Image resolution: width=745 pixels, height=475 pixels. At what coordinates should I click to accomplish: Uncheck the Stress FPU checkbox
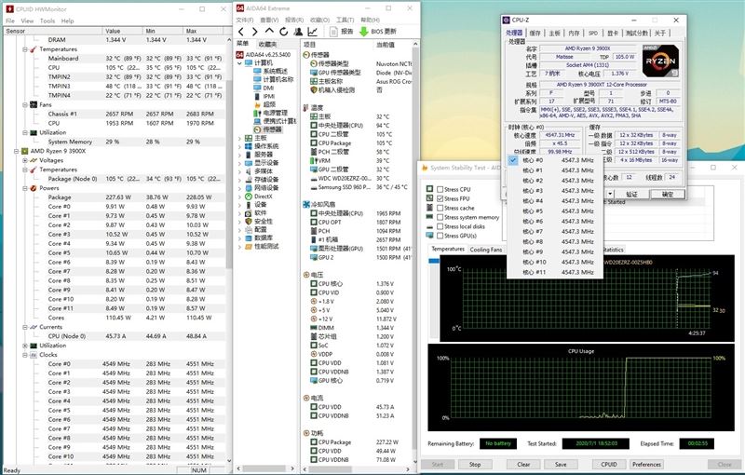click(440, 198)
